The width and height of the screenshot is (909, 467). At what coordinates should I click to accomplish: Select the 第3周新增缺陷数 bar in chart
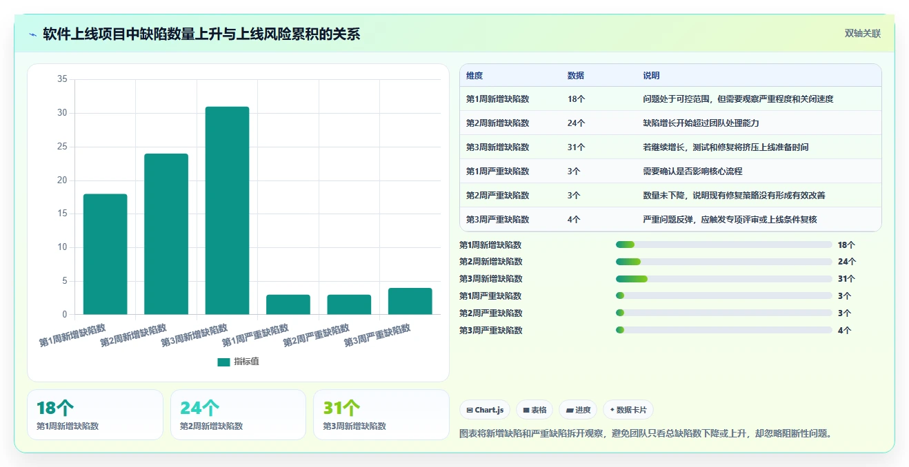(227, 211)
